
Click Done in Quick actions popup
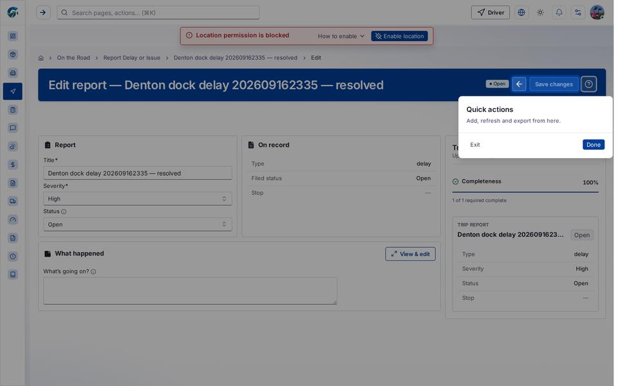pyautogui.click(x=593, y=145)
